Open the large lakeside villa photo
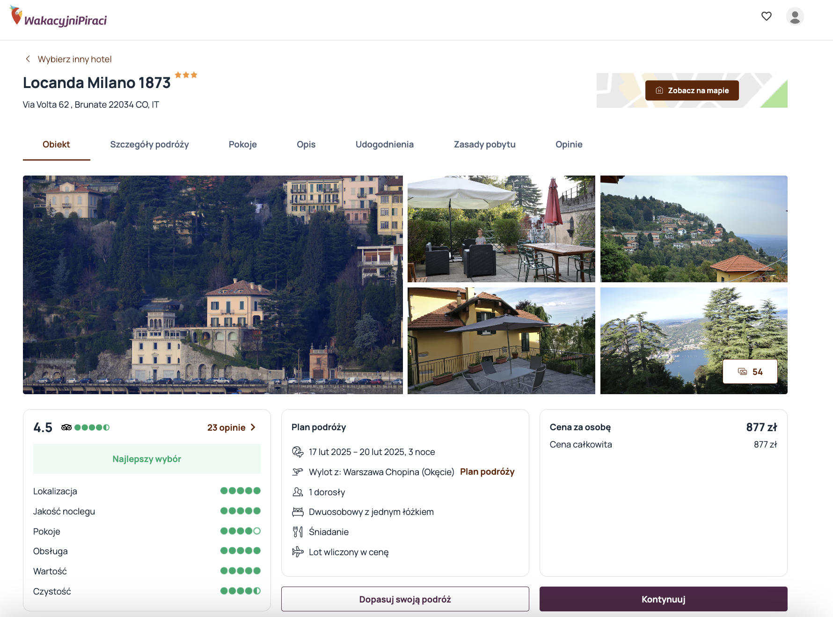 pyautogui.click(x=213, y=285)
